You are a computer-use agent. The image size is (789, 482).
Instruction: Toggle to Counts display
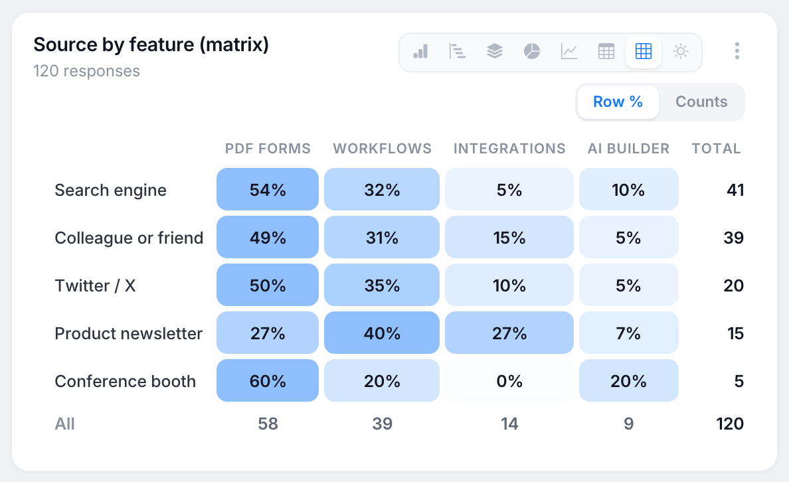click(x=701, y=102)
